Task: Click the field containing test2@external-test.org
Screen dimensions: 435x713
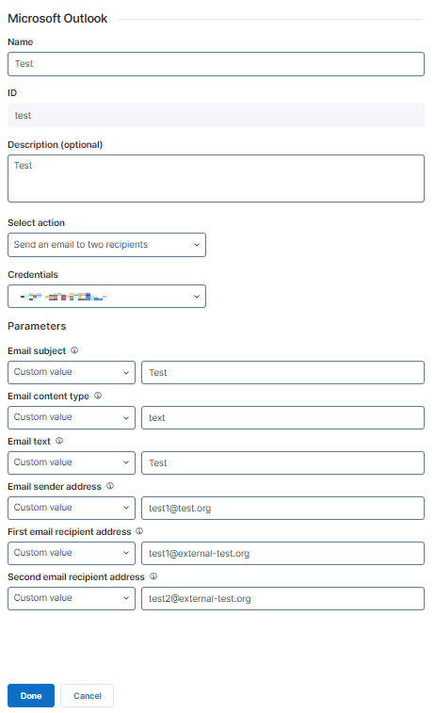Action: tap(282, 598)
